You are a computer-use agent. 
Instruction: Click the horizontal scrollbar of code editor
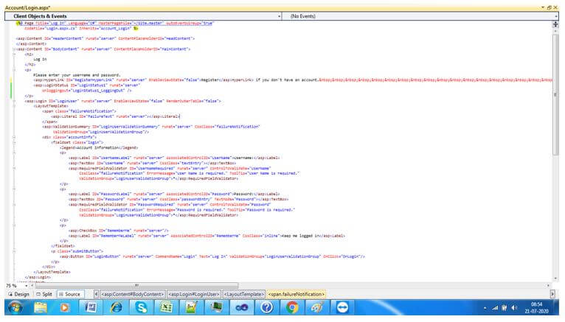(x=135, y=284)
